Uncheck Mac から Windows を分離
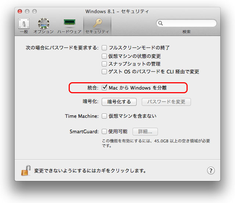 pyautogui.click(x=104, y=87)
